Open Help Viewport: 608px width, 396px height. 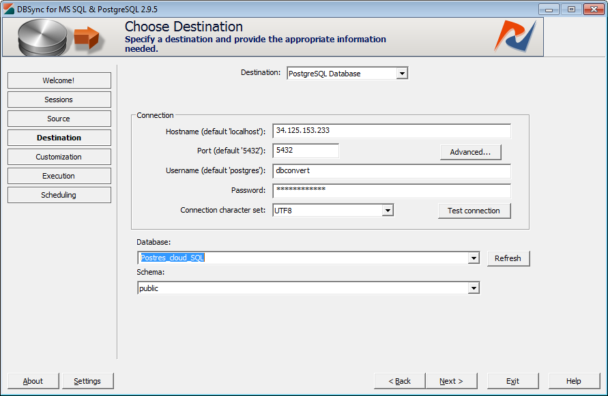pos(574,381)
